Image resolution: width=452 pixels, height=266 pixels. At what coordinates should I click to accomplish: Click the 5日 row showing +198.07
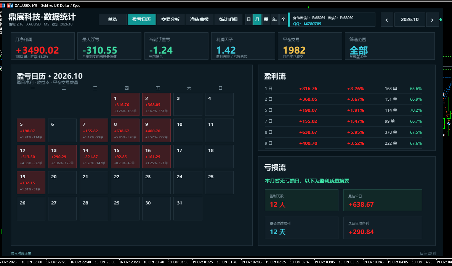point(343,110)
